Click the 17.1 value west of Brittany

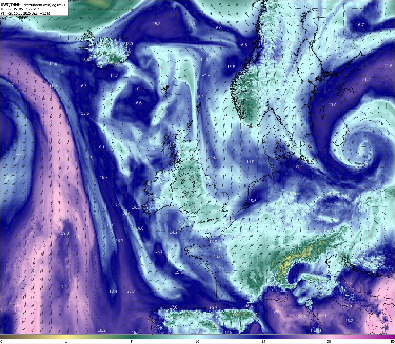pyautogui.click(x=159, y=251)
